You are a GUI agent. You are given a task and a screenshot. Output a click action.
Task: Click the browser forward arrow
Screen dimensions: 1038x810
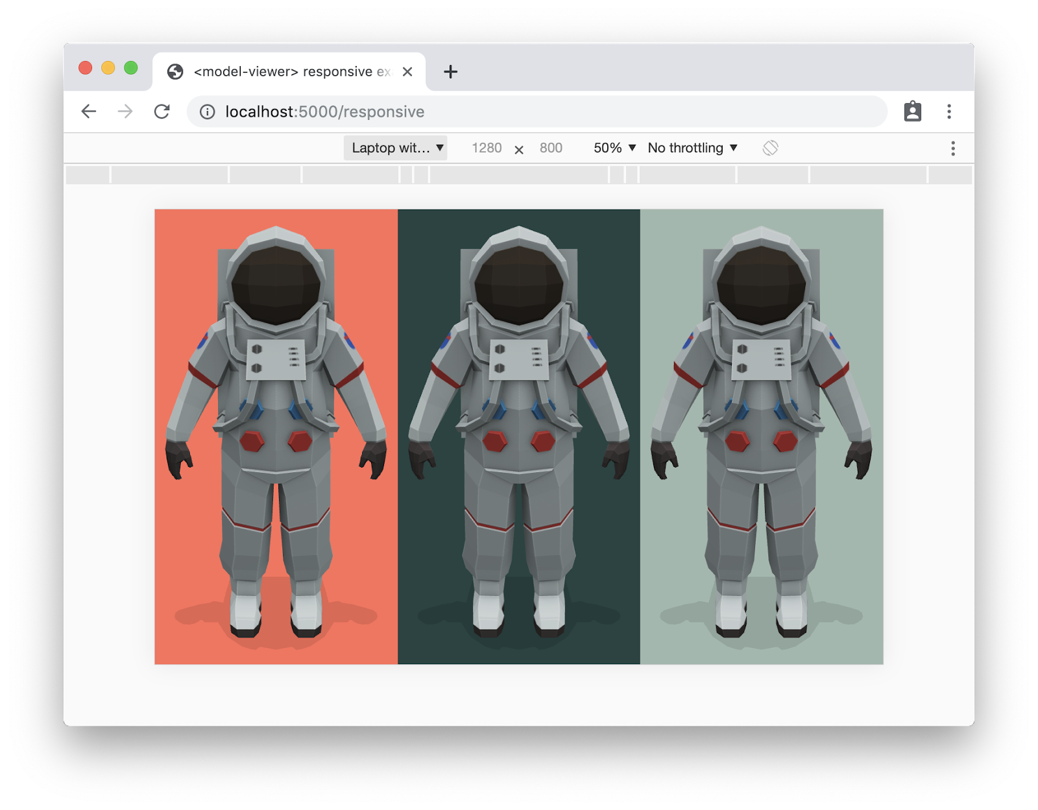tap(125, 112)
